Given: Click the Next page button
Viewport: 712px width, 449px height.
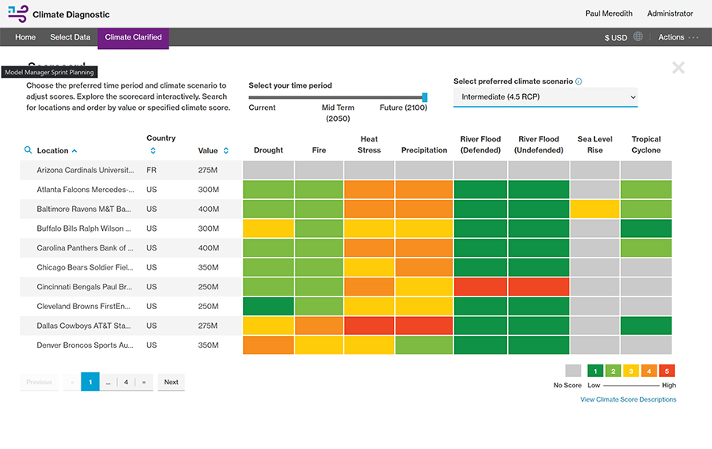Looking at the screenshot, I should tap(171, 382).
